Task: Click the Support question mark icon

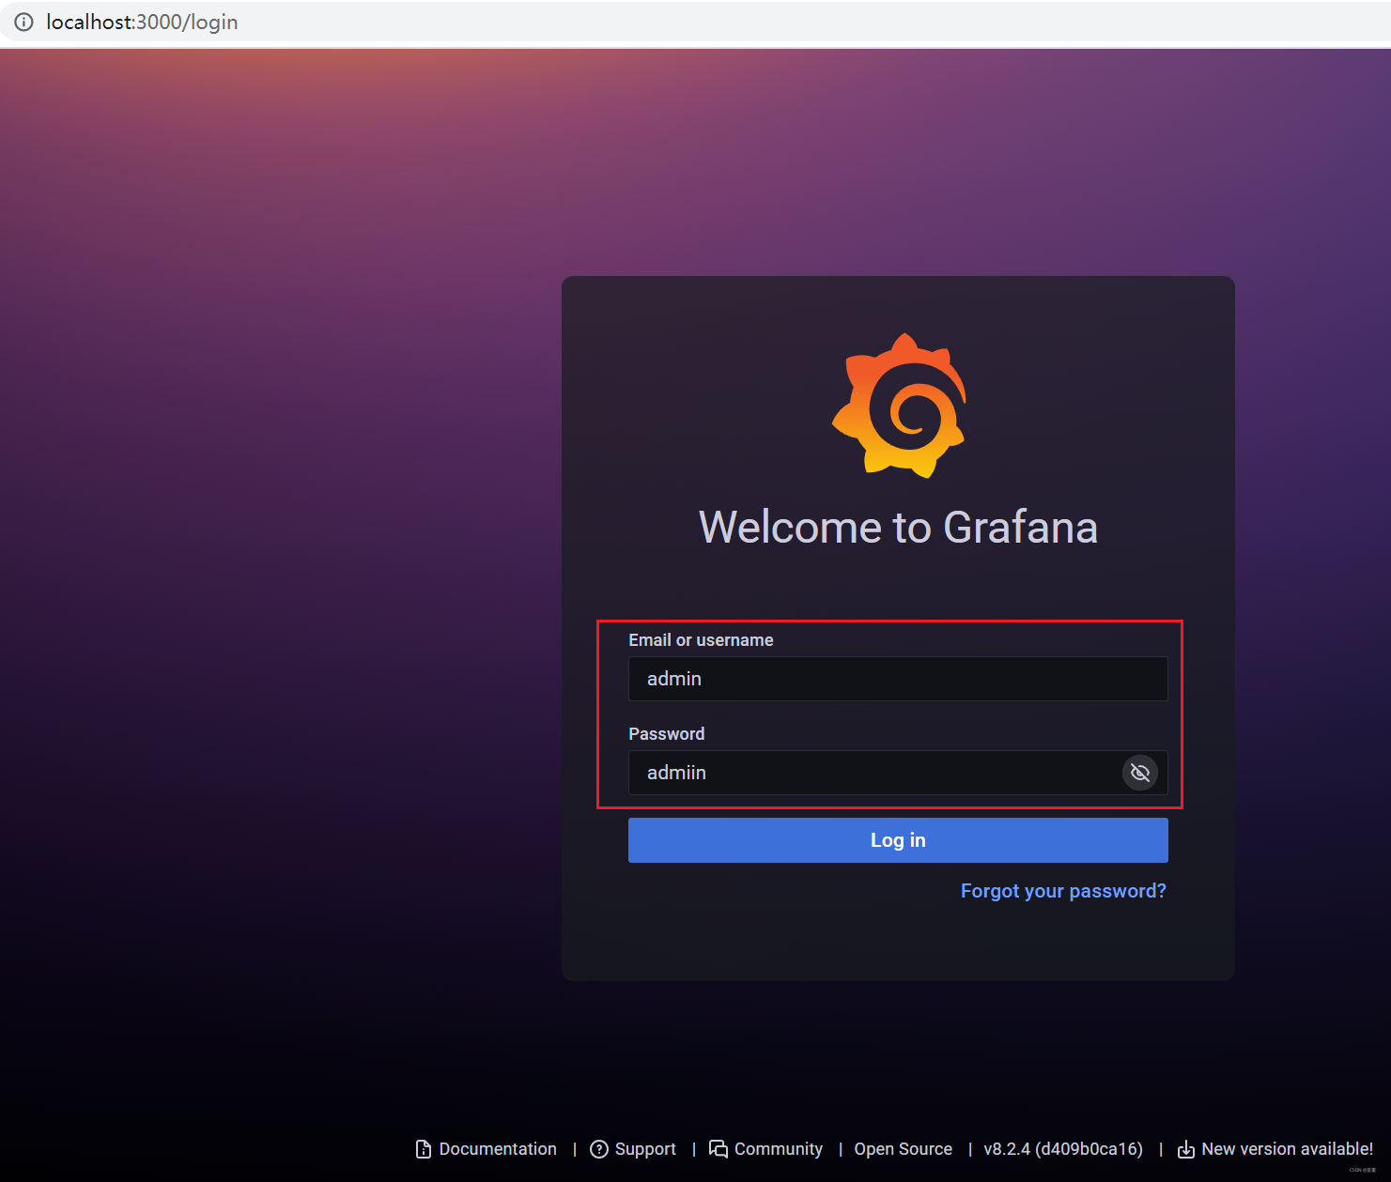Action: 599,1149
